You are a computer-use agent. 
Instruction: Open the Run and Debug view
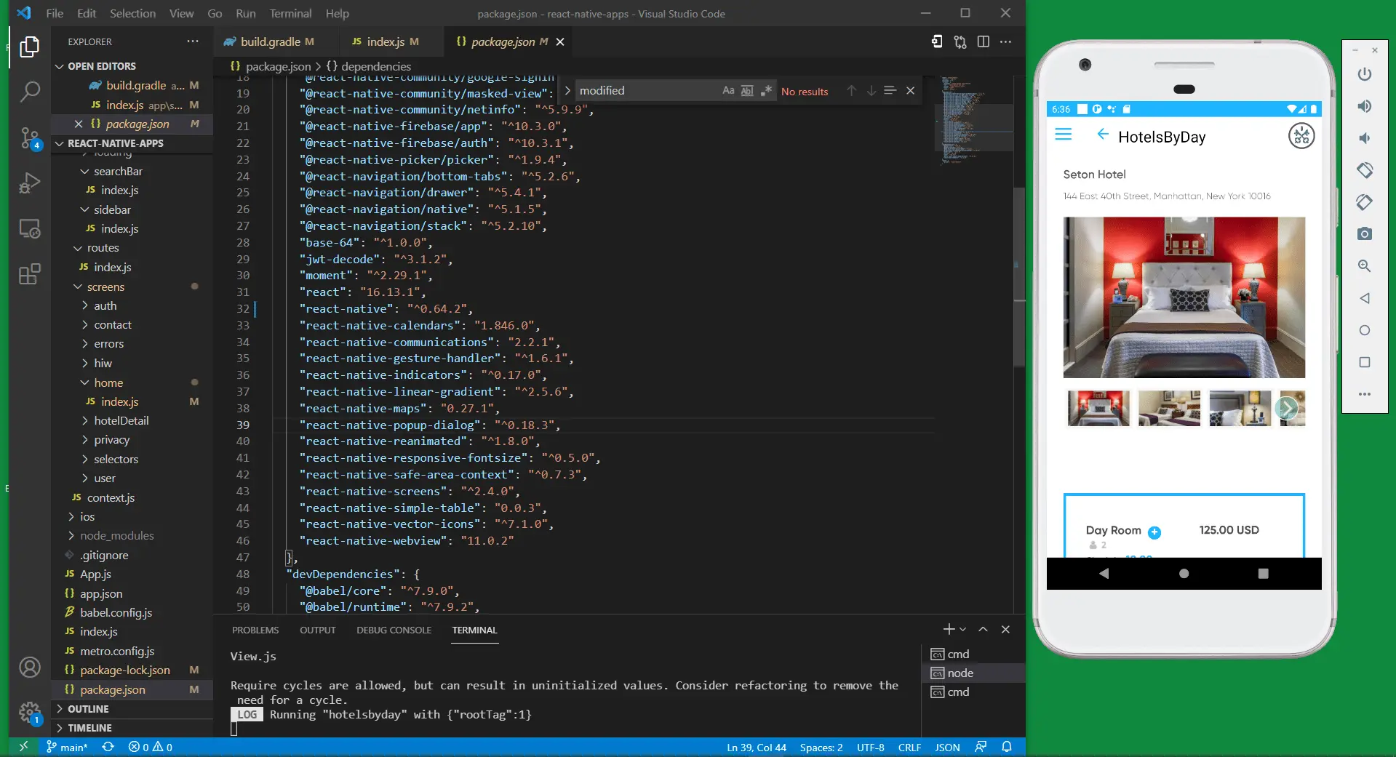pos(29,183)
